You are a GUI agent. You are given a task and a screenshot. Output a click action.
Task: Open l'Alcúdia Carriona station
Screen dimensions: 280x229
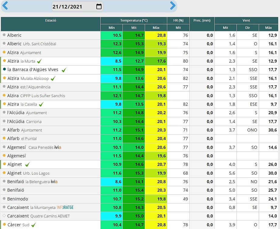click(x=24, y=121)
